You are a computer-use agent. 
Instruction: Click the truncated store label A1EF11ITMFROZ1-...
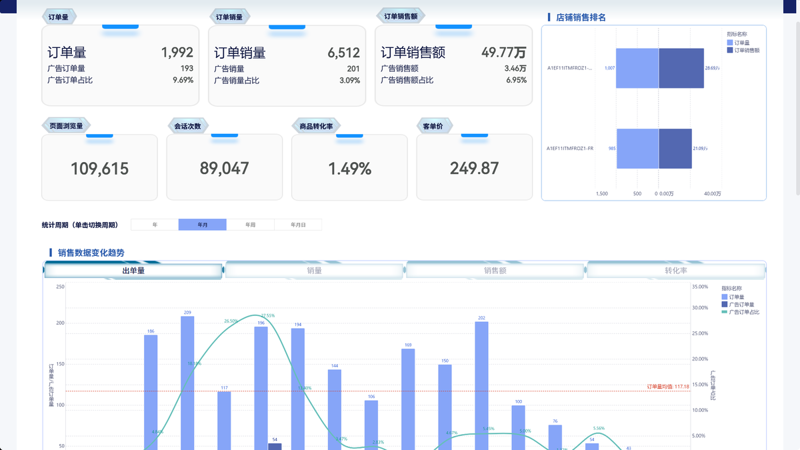[569, 68]
